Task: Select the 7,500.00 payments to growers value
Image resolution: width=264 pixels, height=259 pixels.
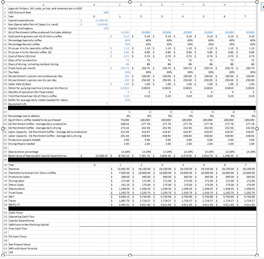Action: click(124, 173)
